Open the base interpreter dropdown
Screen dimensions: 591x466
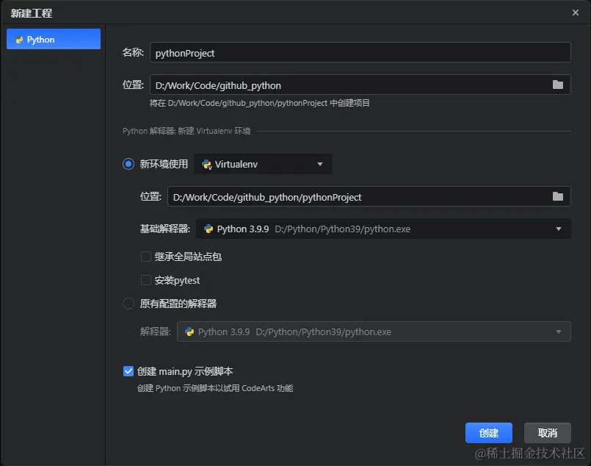click(383, 229)
